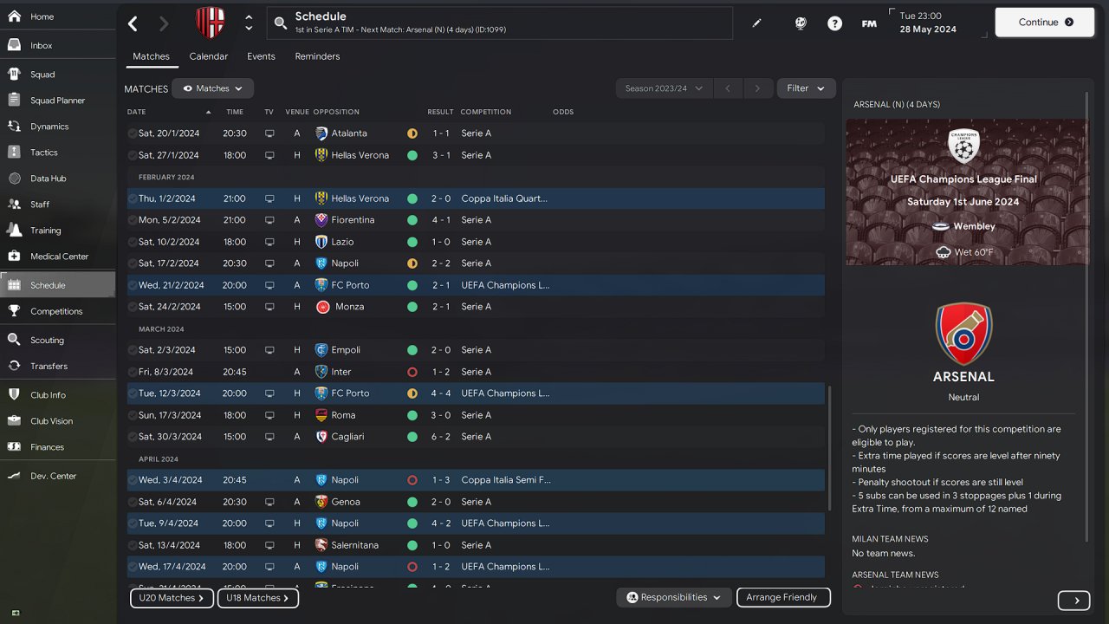The width and height of the screenshot is (1109, 624).
Task: Click the Tue 23:00 28 May 2024 date display
Action: point(937,23)
